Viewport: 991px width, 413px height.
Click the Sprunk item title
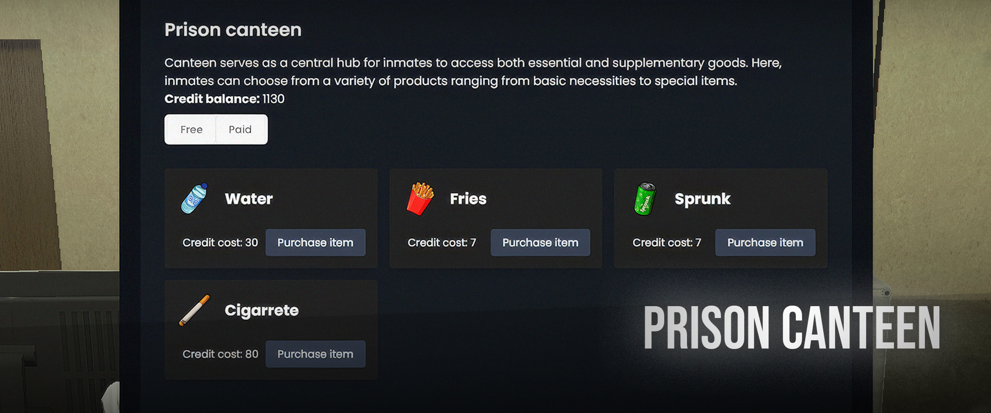pyautogui.click(x=702, y=199)
